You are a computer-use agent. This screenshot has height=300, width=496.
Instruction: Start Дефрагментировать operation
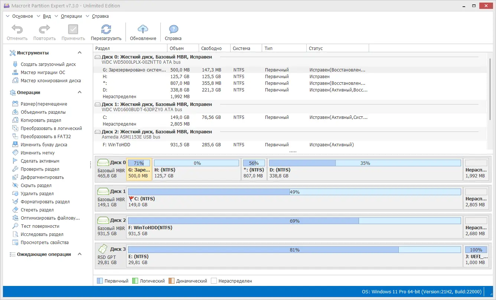click(x=42, y=177)
